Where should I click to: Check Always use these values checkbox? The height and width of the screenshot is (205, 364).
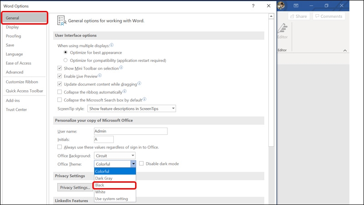[x=60, y=147]
